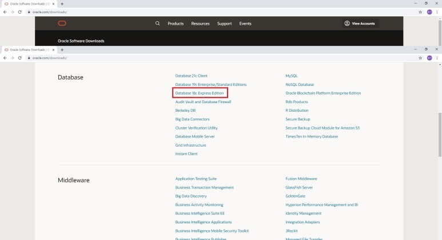Open Berkeley DB link

coord(185,111)
